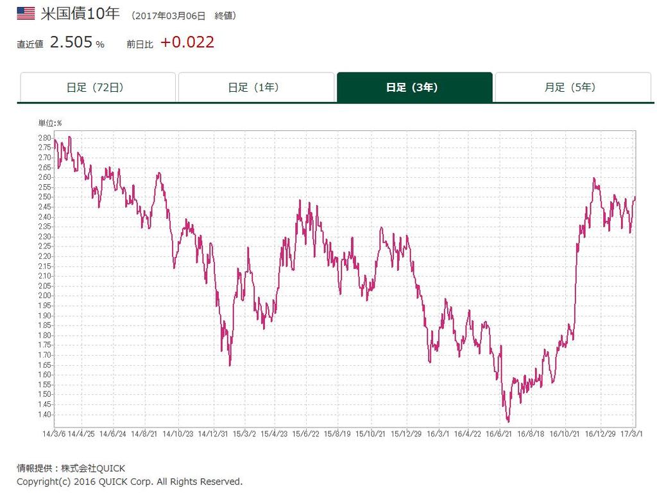This screenshot has height=493, width=657.
Task: Click the 14/12/31 x-axis date
Action: pyautogui.click(x=213, y=433)
